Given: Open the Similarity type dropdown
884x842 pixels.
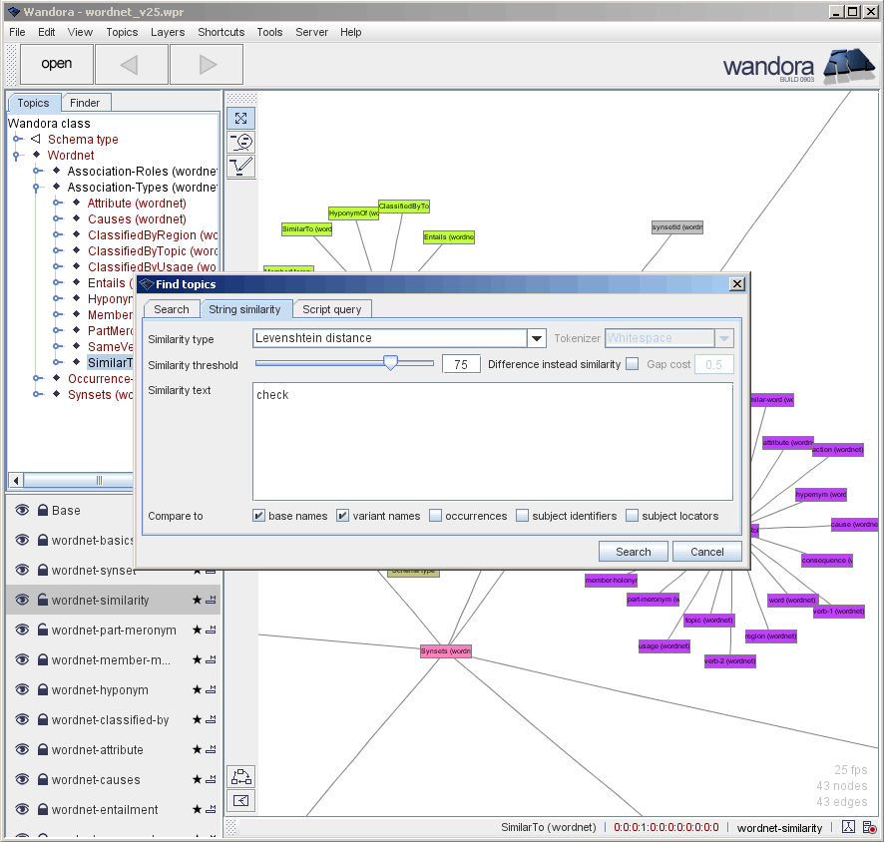Looking at the screenshot, I should point(537,338).
